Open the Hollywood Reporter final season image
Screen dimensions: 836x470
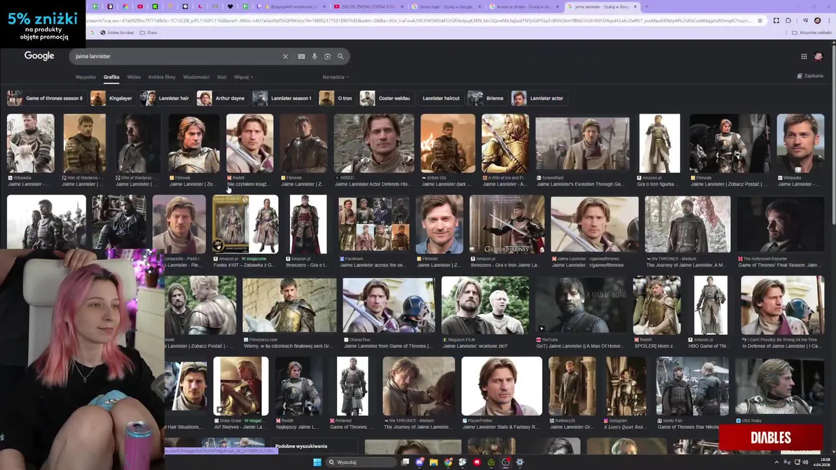(x=780, y=224)
